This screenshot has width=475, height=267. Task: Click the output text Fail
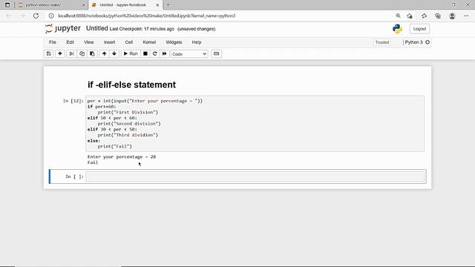pyautogui.click(x=93, y=162)
